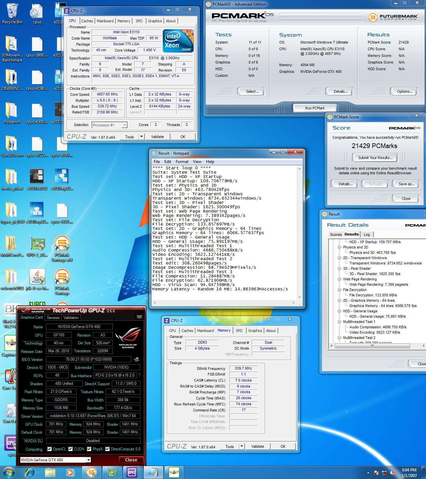
Task: Click the GPU-Z BIOS save chip icon
Action: 136,359
